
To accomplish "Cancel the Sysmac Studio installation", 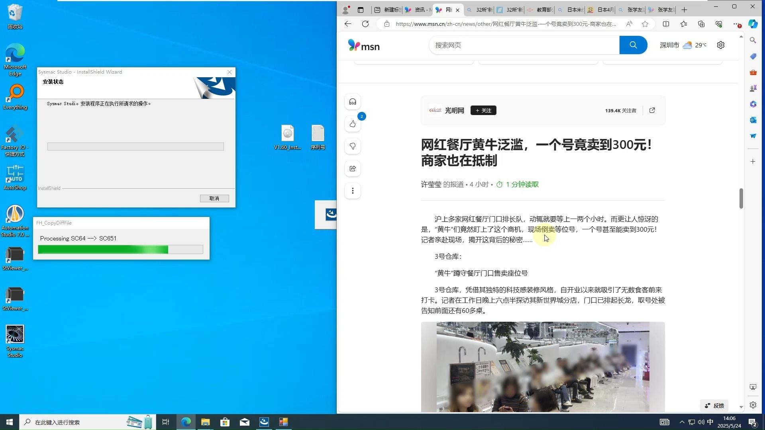I will pyautogui.click(x=214, y=198).
